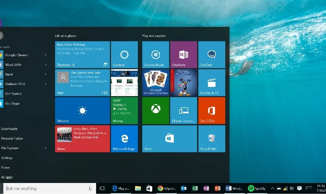Open PowerPoint from the taskbar
Viewport: 326px width, 194px height.
click(217, 188)
